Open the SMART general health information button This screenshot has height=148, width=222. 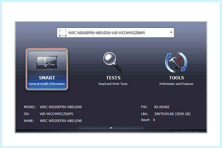[47, 69]
